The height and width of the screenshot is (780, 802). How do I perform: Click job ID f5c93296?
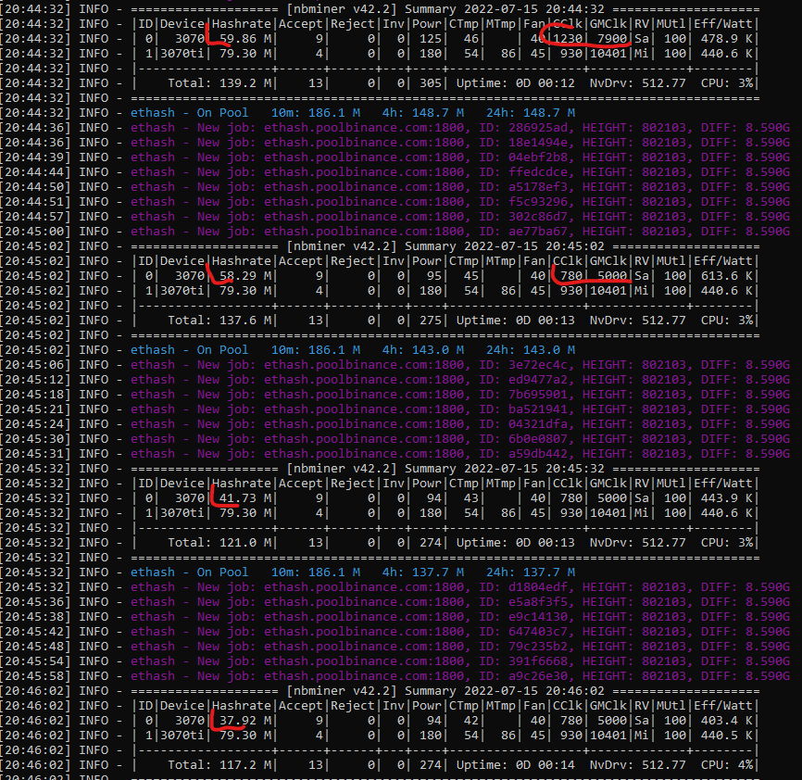click(537, 202)
